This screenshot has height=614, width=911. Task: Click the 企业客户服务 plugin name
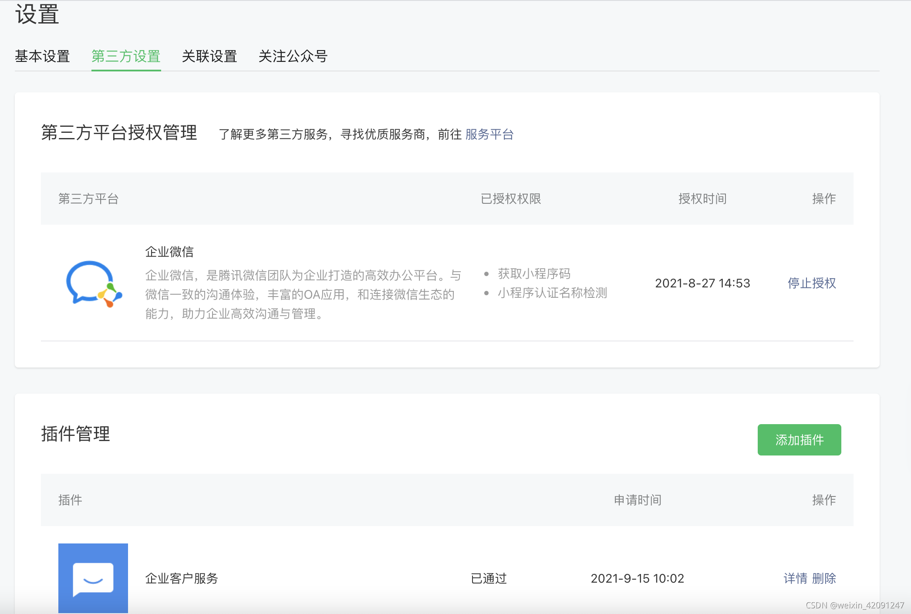[x=182, y=578]
